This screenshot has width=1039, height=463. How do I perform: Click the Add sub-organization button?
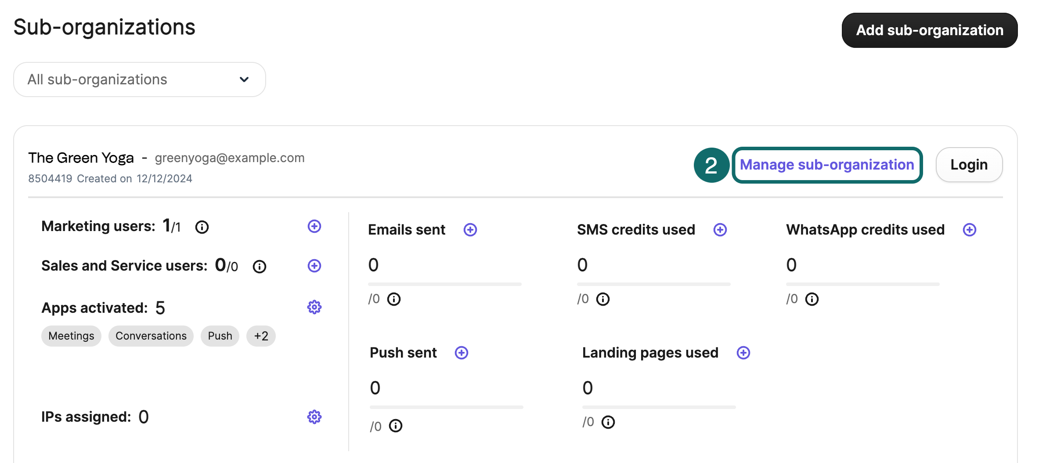929,30
